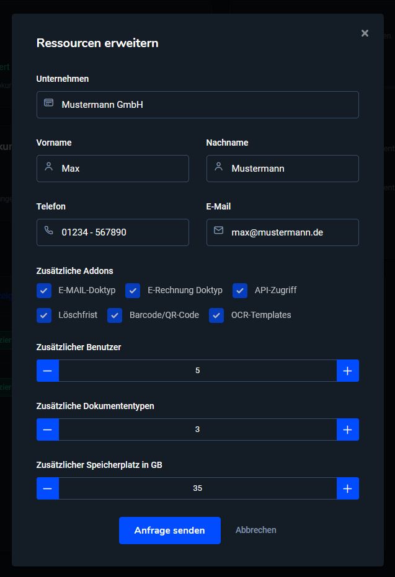Click the person icon in Nachname field

pos(219,167)
